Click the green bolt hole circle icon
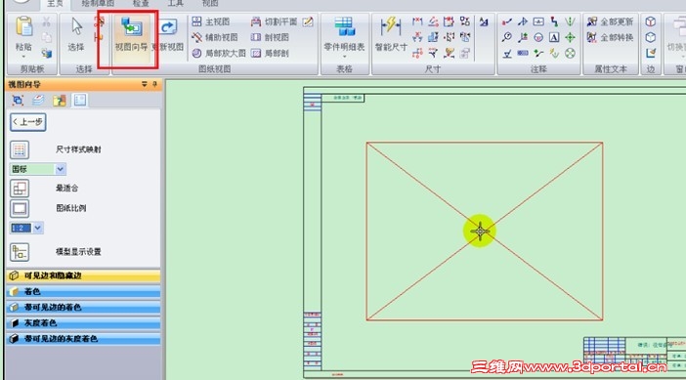 click(570, 54)
